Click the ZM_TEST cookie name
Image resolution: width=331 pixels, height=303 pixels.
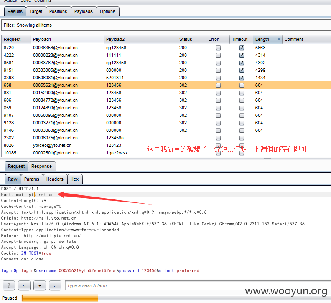click(30, 253)
